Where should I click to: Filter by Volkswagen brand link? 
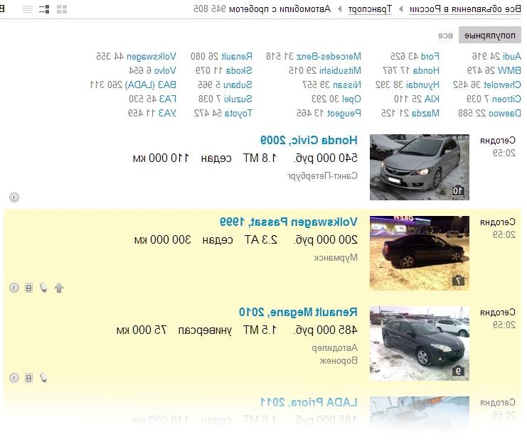click(151, 57)
